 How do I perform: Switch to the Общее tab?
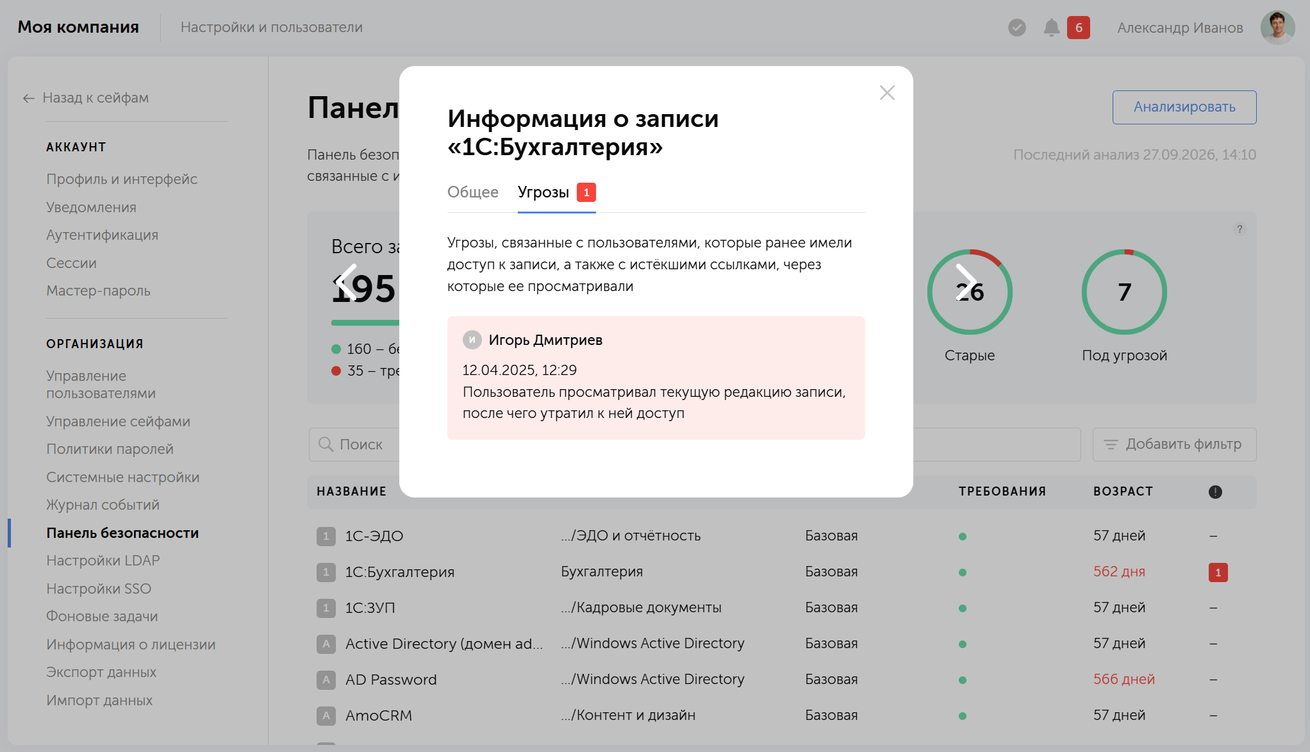[473, 192]
